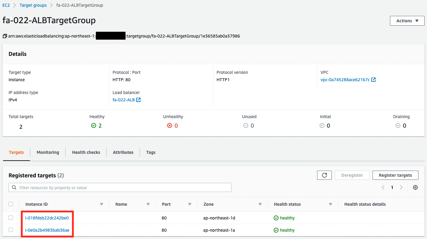Navigate to Target groups breadcrumb
The image size is (427, 239).
33,5
